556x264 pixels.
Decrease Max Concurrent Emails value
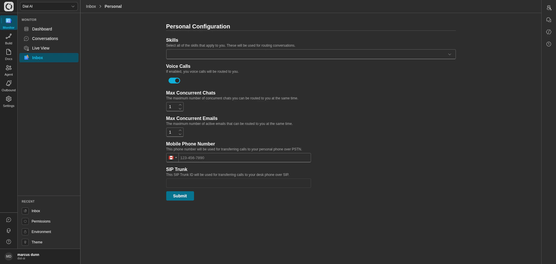pos(180,134)
